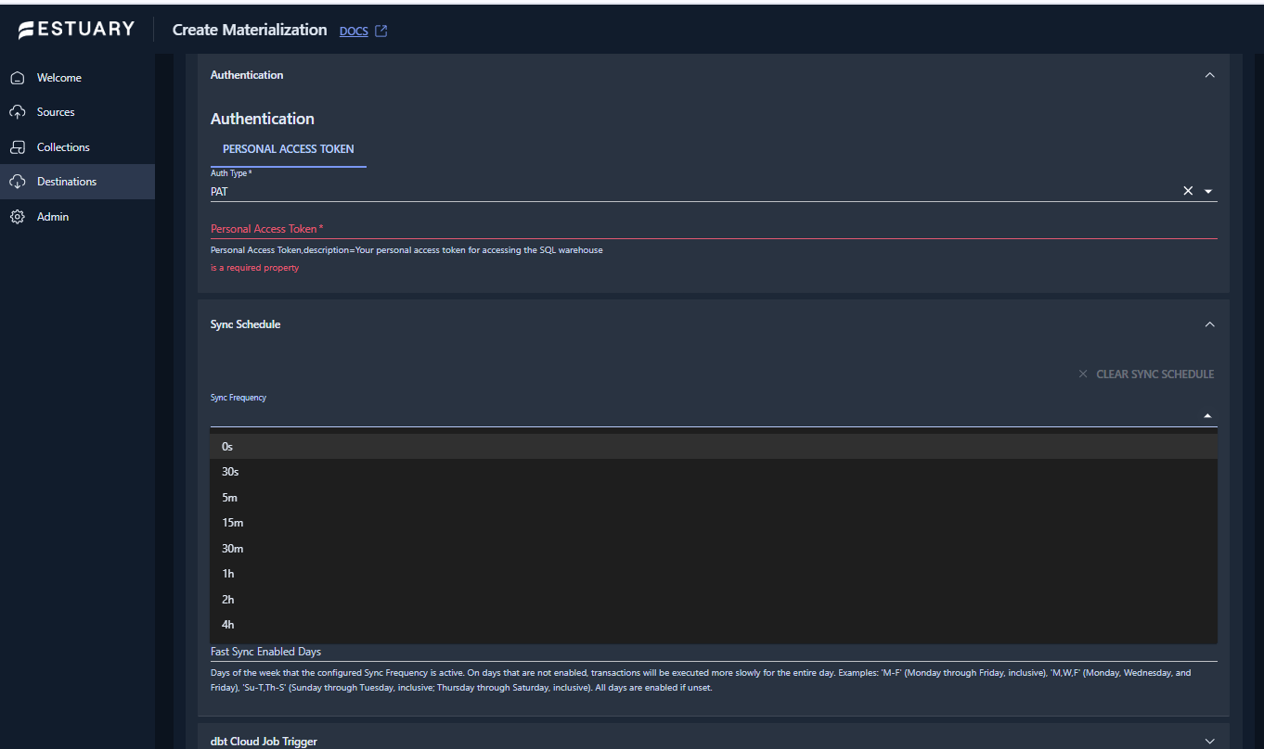Collapse the Authentication section
This screenshot has width=1264, height=749.
(1209, 75)
